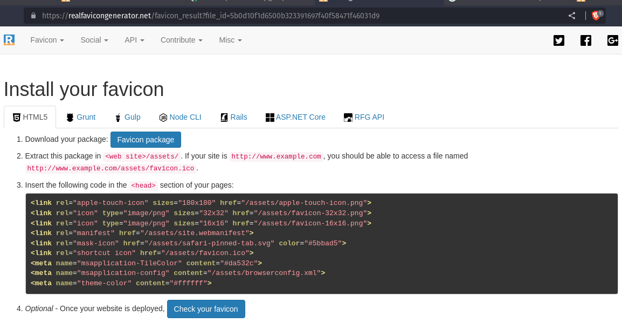Screen dimensions: 622x323
Task: Click the Rails icon
Action: pyautogui.click(x=224, y=118)
